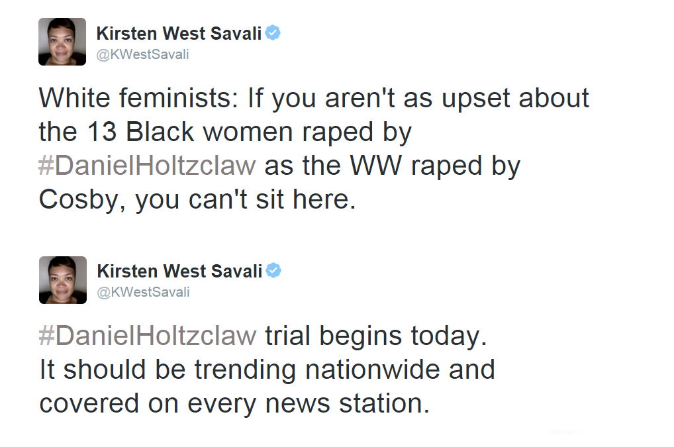Open @KWestSavali handle on the first tweet
Screen dimensions: 674x447
pyautogui.click(x=143, y=54)
